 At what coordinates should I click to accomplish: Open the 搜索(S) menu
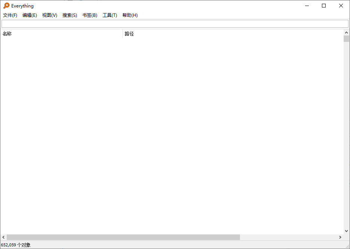point(69,15)
